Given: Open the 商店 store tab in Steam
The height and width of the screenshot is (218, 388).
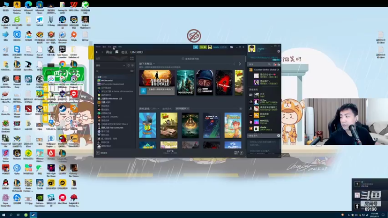Looking at the screenshot, I should click(109, 52).
